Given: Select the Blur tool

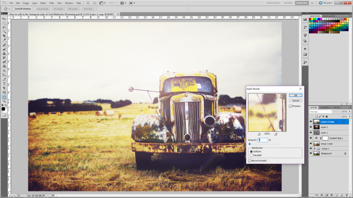Looking at the screenshot, I should [x=4, y=70].
